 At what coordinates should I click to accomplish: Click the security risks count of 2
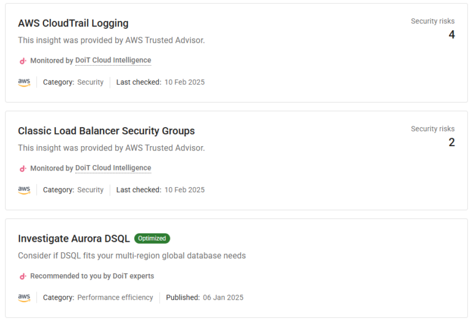pos(451,142)
